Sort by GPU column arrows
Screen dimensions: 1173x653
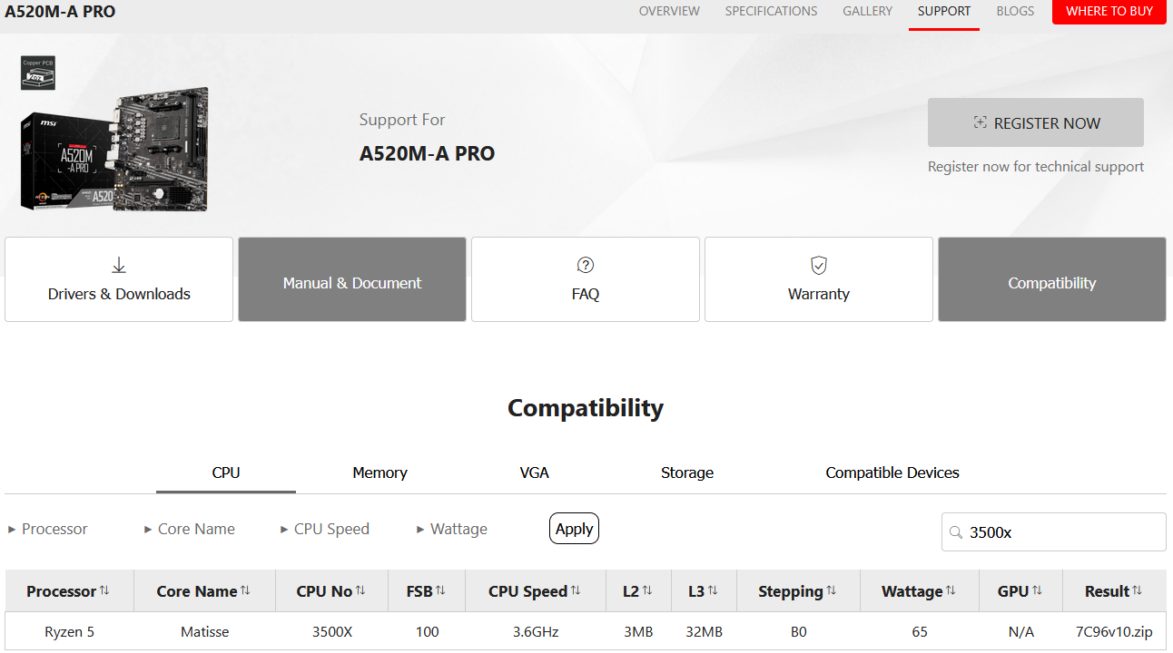1037,590
